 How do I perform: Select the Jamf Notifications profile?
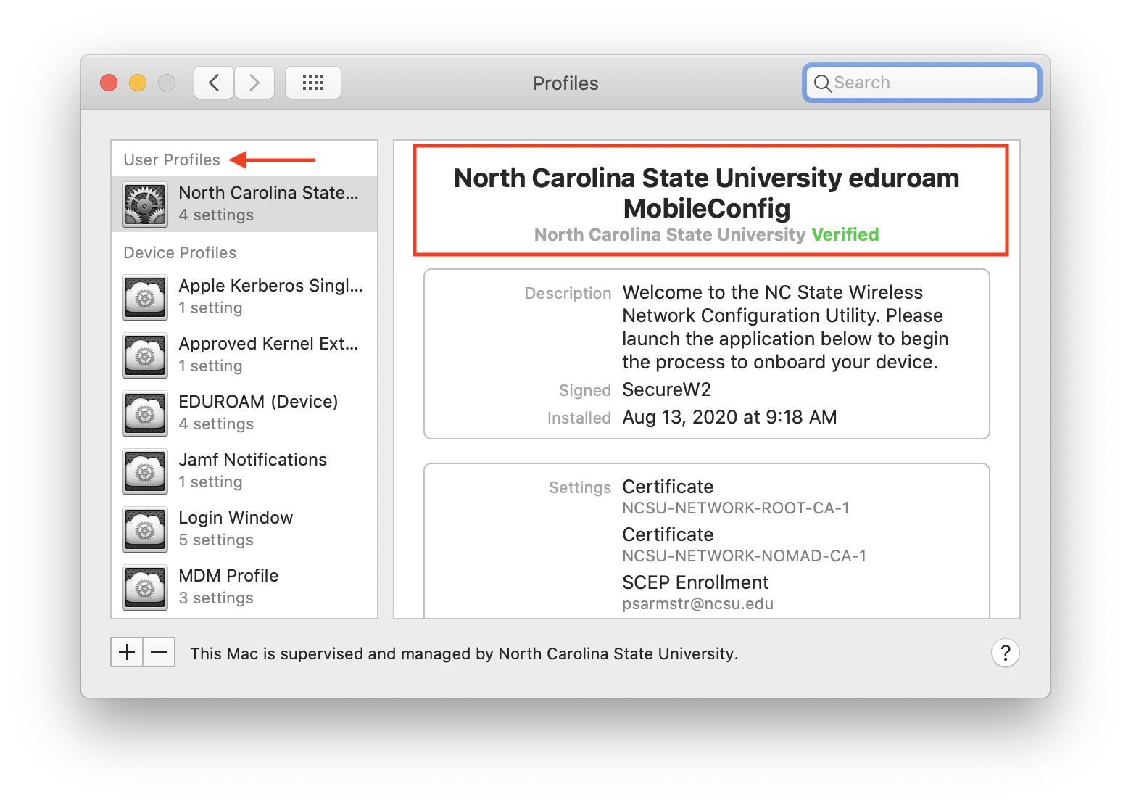click(x=252, y=470)
